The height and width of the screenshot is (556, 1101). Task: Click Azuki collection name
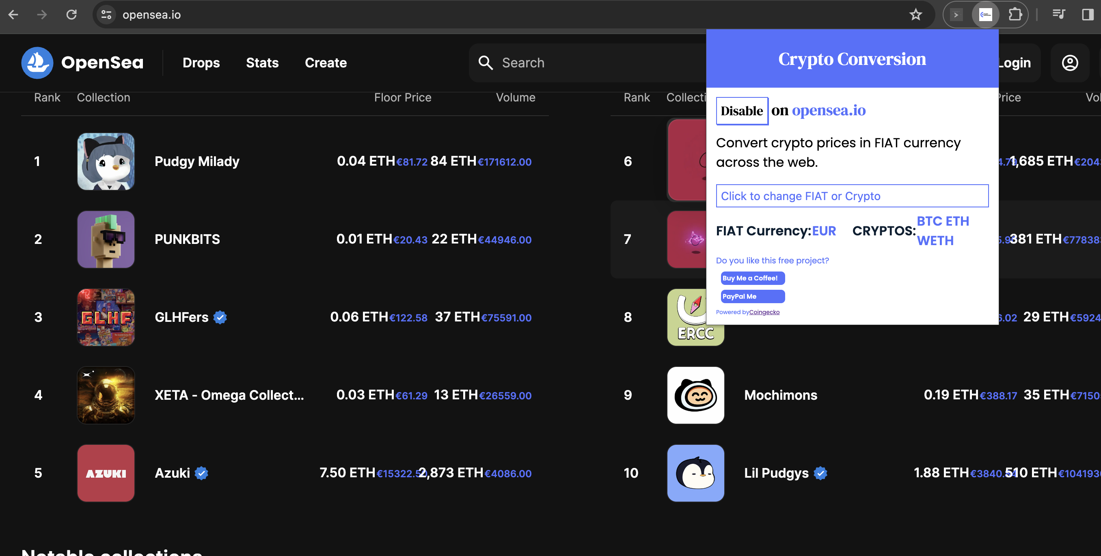click(172, 473)
